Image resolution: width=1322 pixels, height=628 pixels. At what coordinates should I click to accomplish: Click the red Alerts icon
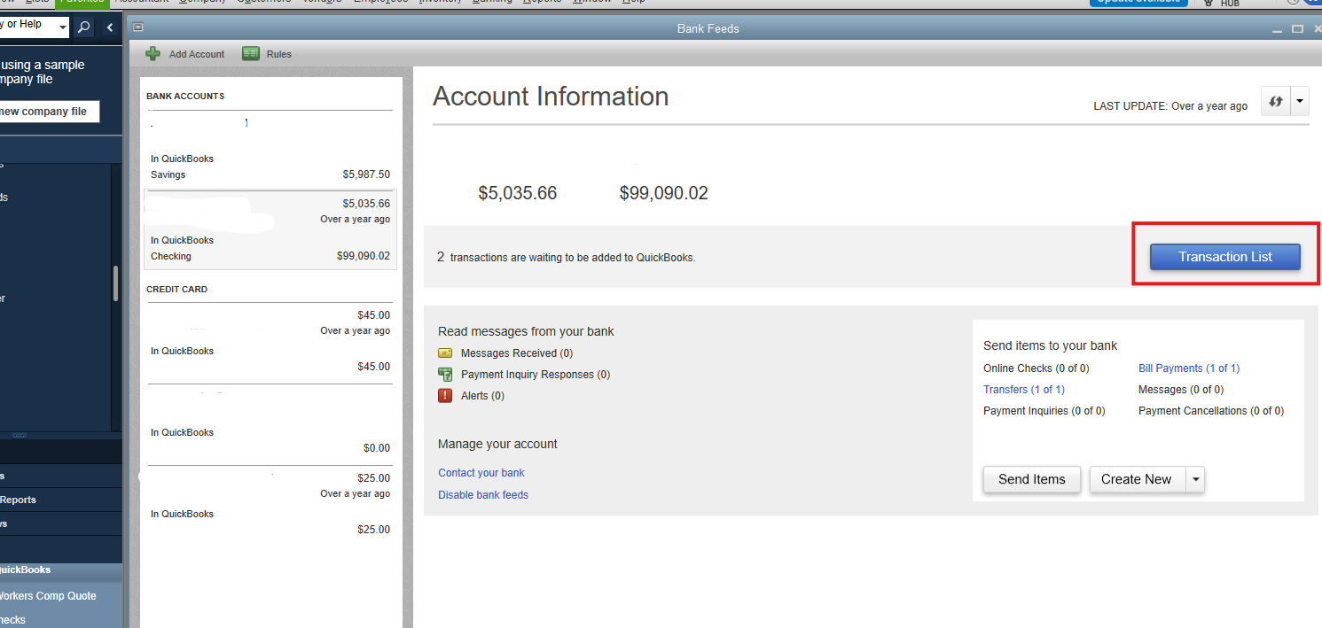point(445,396)
